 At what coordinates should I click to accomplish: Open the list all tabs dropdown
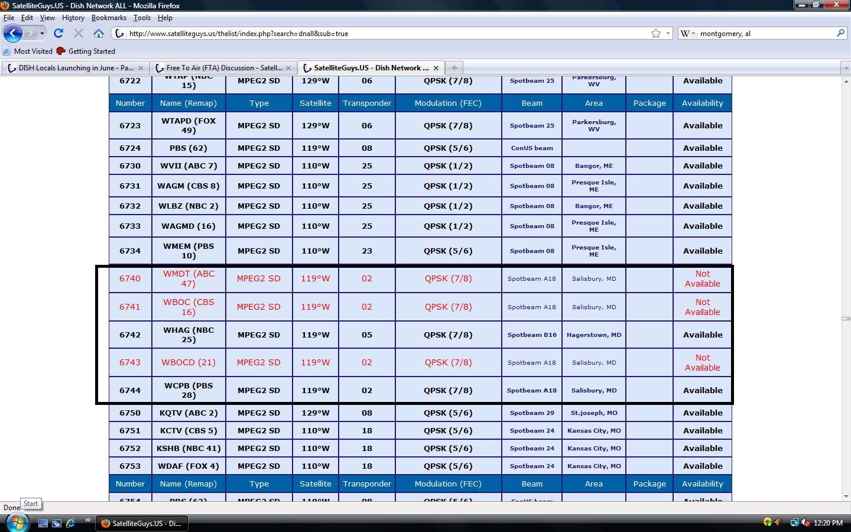[x=845, y=68]
